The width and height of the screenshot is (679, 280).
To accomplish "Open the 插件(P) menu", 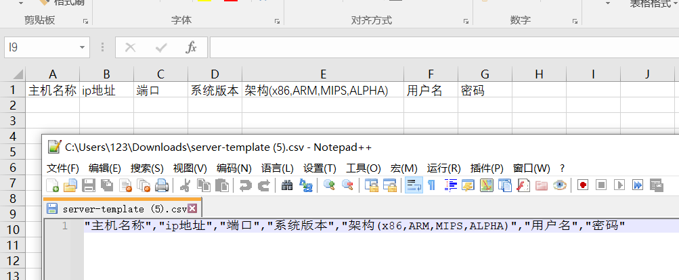I will coord(487,168).
